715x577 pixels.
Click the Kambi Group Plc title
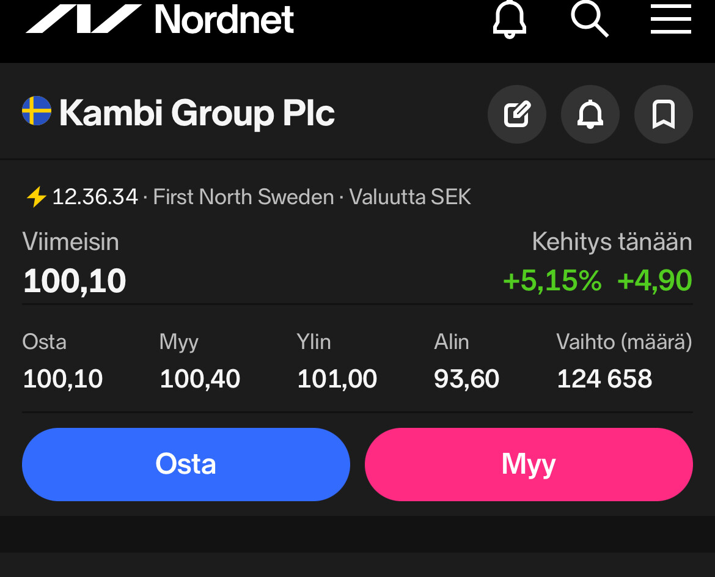tap(197, 114)
